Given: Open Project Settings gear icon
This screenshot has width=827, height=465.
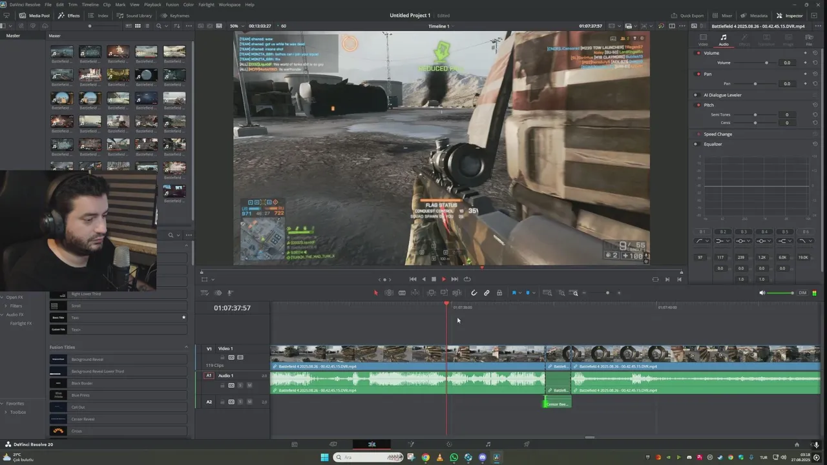Looking at the screenshot, I should tap(814, 444).
